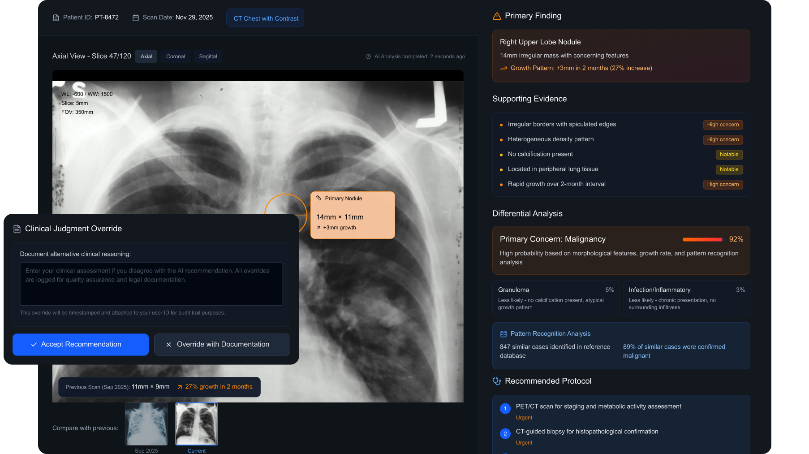
Task: Click High concern tag for rapid growth
Action: (x=723, y=184)
